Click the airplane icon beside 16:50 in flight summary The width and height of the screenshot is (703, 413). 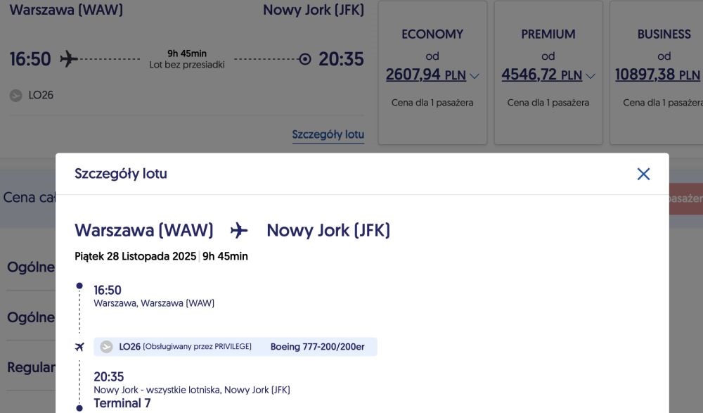tap(68, 58)
